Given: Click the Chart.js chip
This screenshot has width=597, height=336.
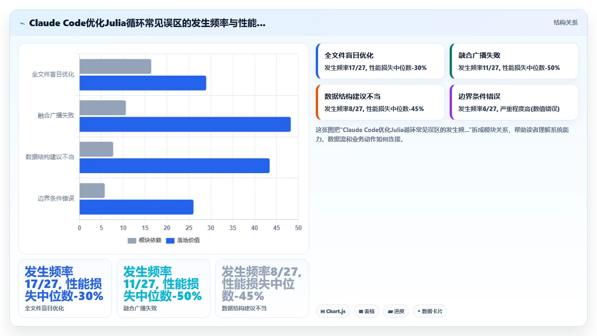Looking at the screenshot, I should click(x=333, y=311).
